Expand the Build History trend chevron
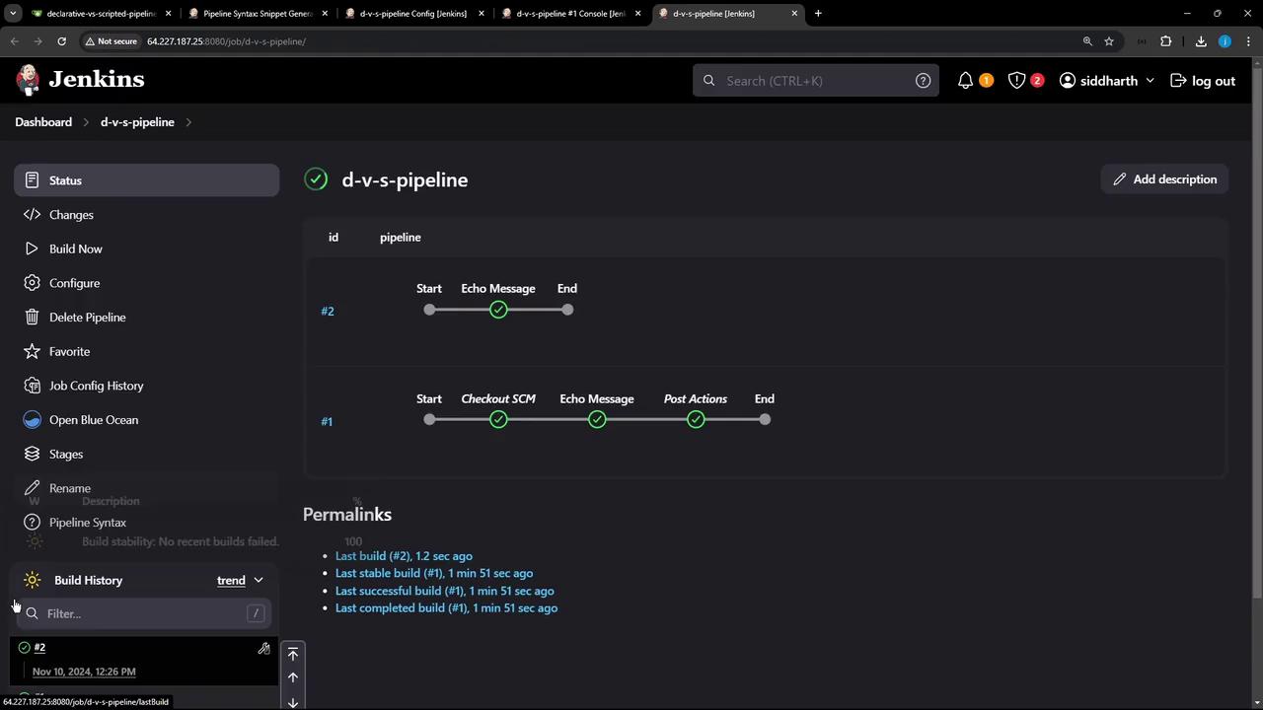Screen dimensions: 1263x710 click(259, 581)
